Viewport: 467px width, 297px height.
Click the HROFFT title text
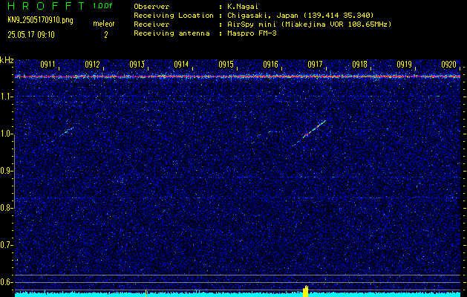point(47,6)
